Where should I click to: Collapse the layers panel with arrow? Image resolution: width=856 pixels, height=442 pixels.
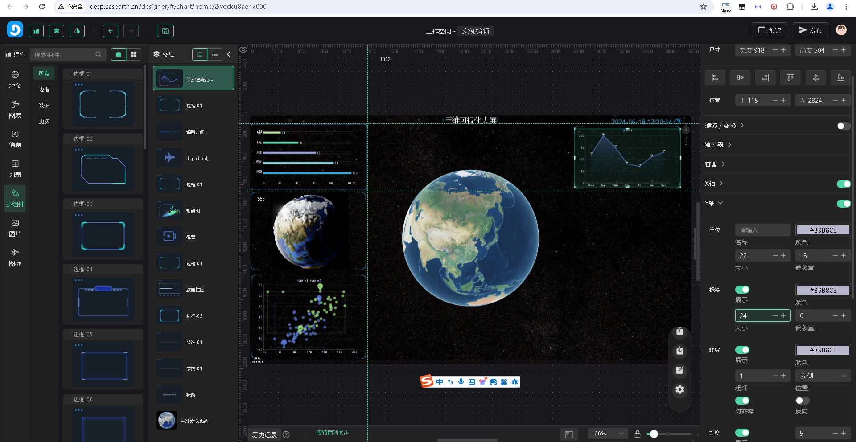coord(229,54)
